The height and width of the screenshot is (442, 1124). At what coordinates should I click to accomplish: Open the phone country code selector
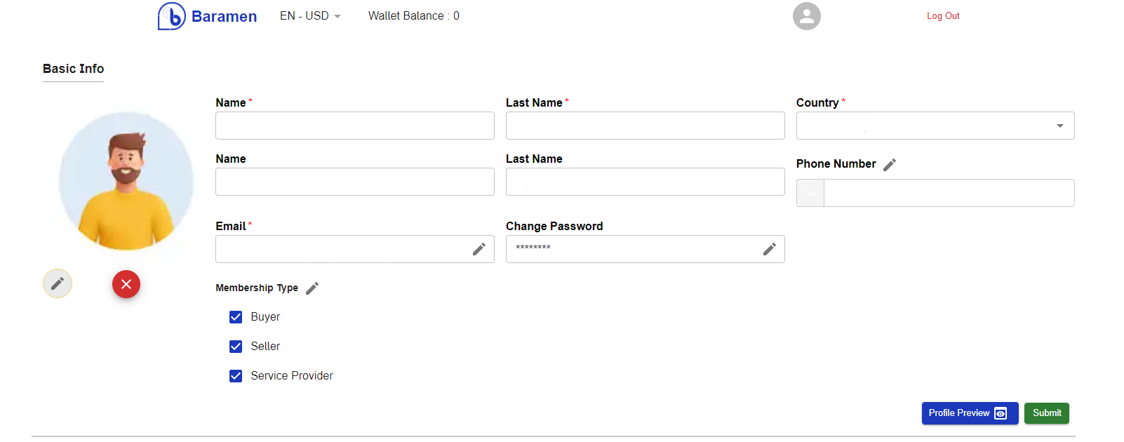(x=810, y=192)
